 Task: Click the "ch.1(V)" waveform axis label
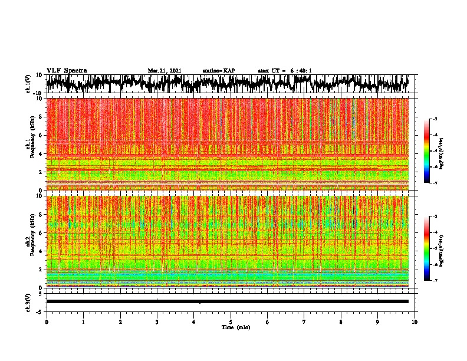(28, 84)
